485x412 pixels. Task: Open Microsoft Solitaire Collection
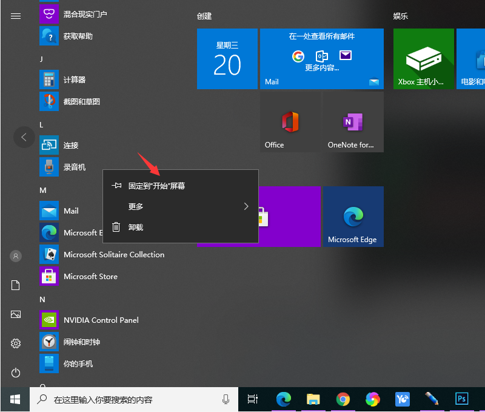pos(113,255)
